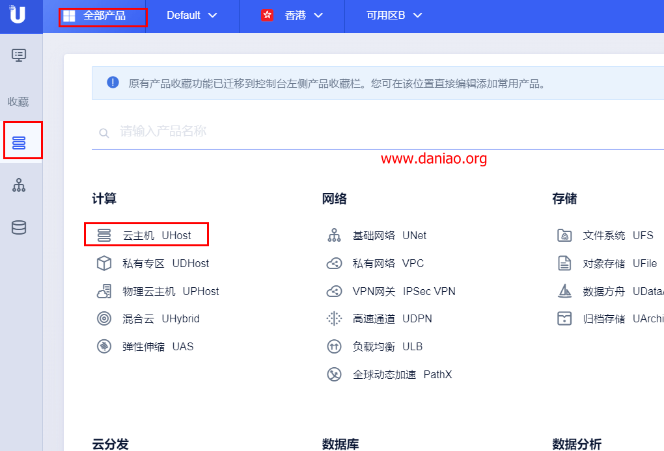Click the 数据库 category heading
Viewport: 664px width, 451px height.
click(x=340, y=445)
